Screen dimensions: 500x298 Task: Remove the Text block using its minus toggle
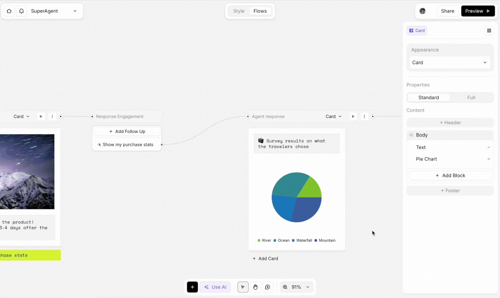(488, 147)
